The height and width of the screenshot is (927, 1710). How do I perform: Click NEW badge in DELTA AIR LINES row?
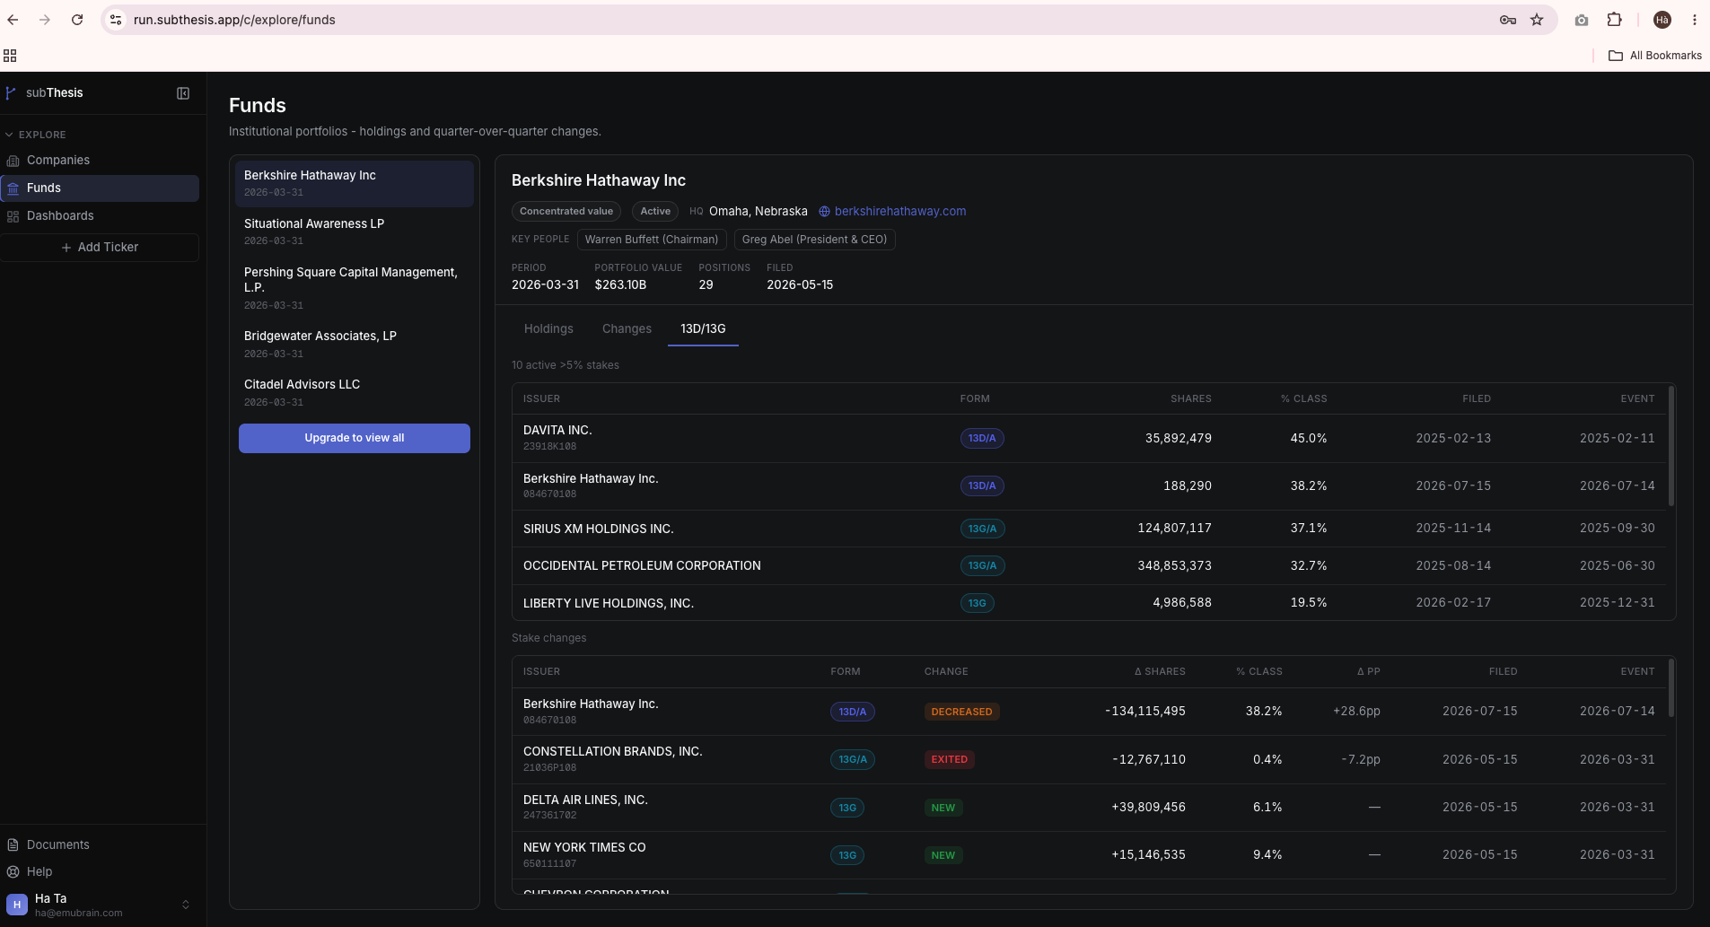pos(943,808)
